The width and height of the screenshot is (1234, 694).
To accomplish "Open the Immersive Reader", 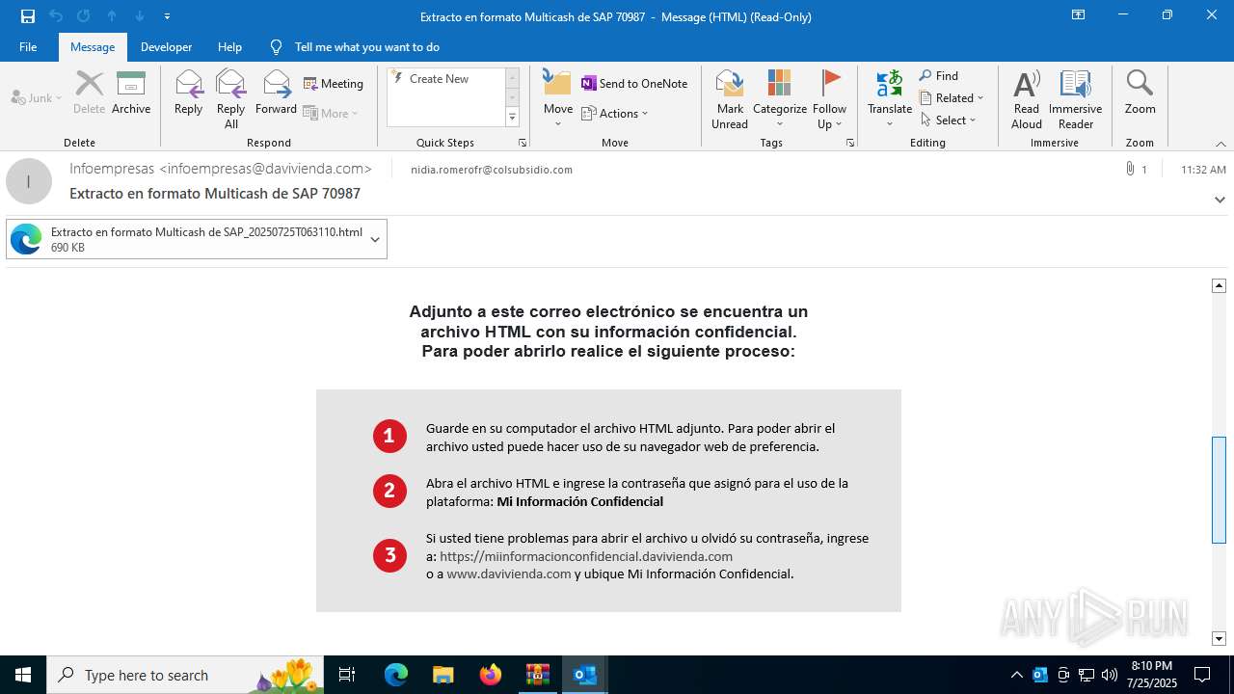I will click(x=1076, y=98).
